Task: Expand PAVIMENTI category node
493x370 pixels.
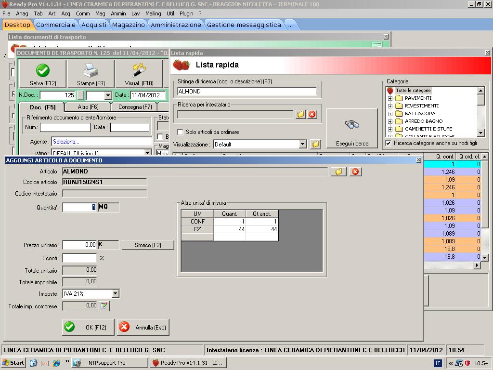Action: coord(390,98)
